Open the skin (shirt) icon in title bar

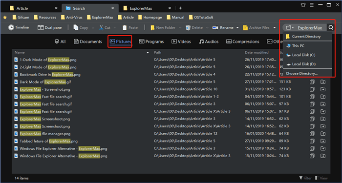(x=303, y=5)
